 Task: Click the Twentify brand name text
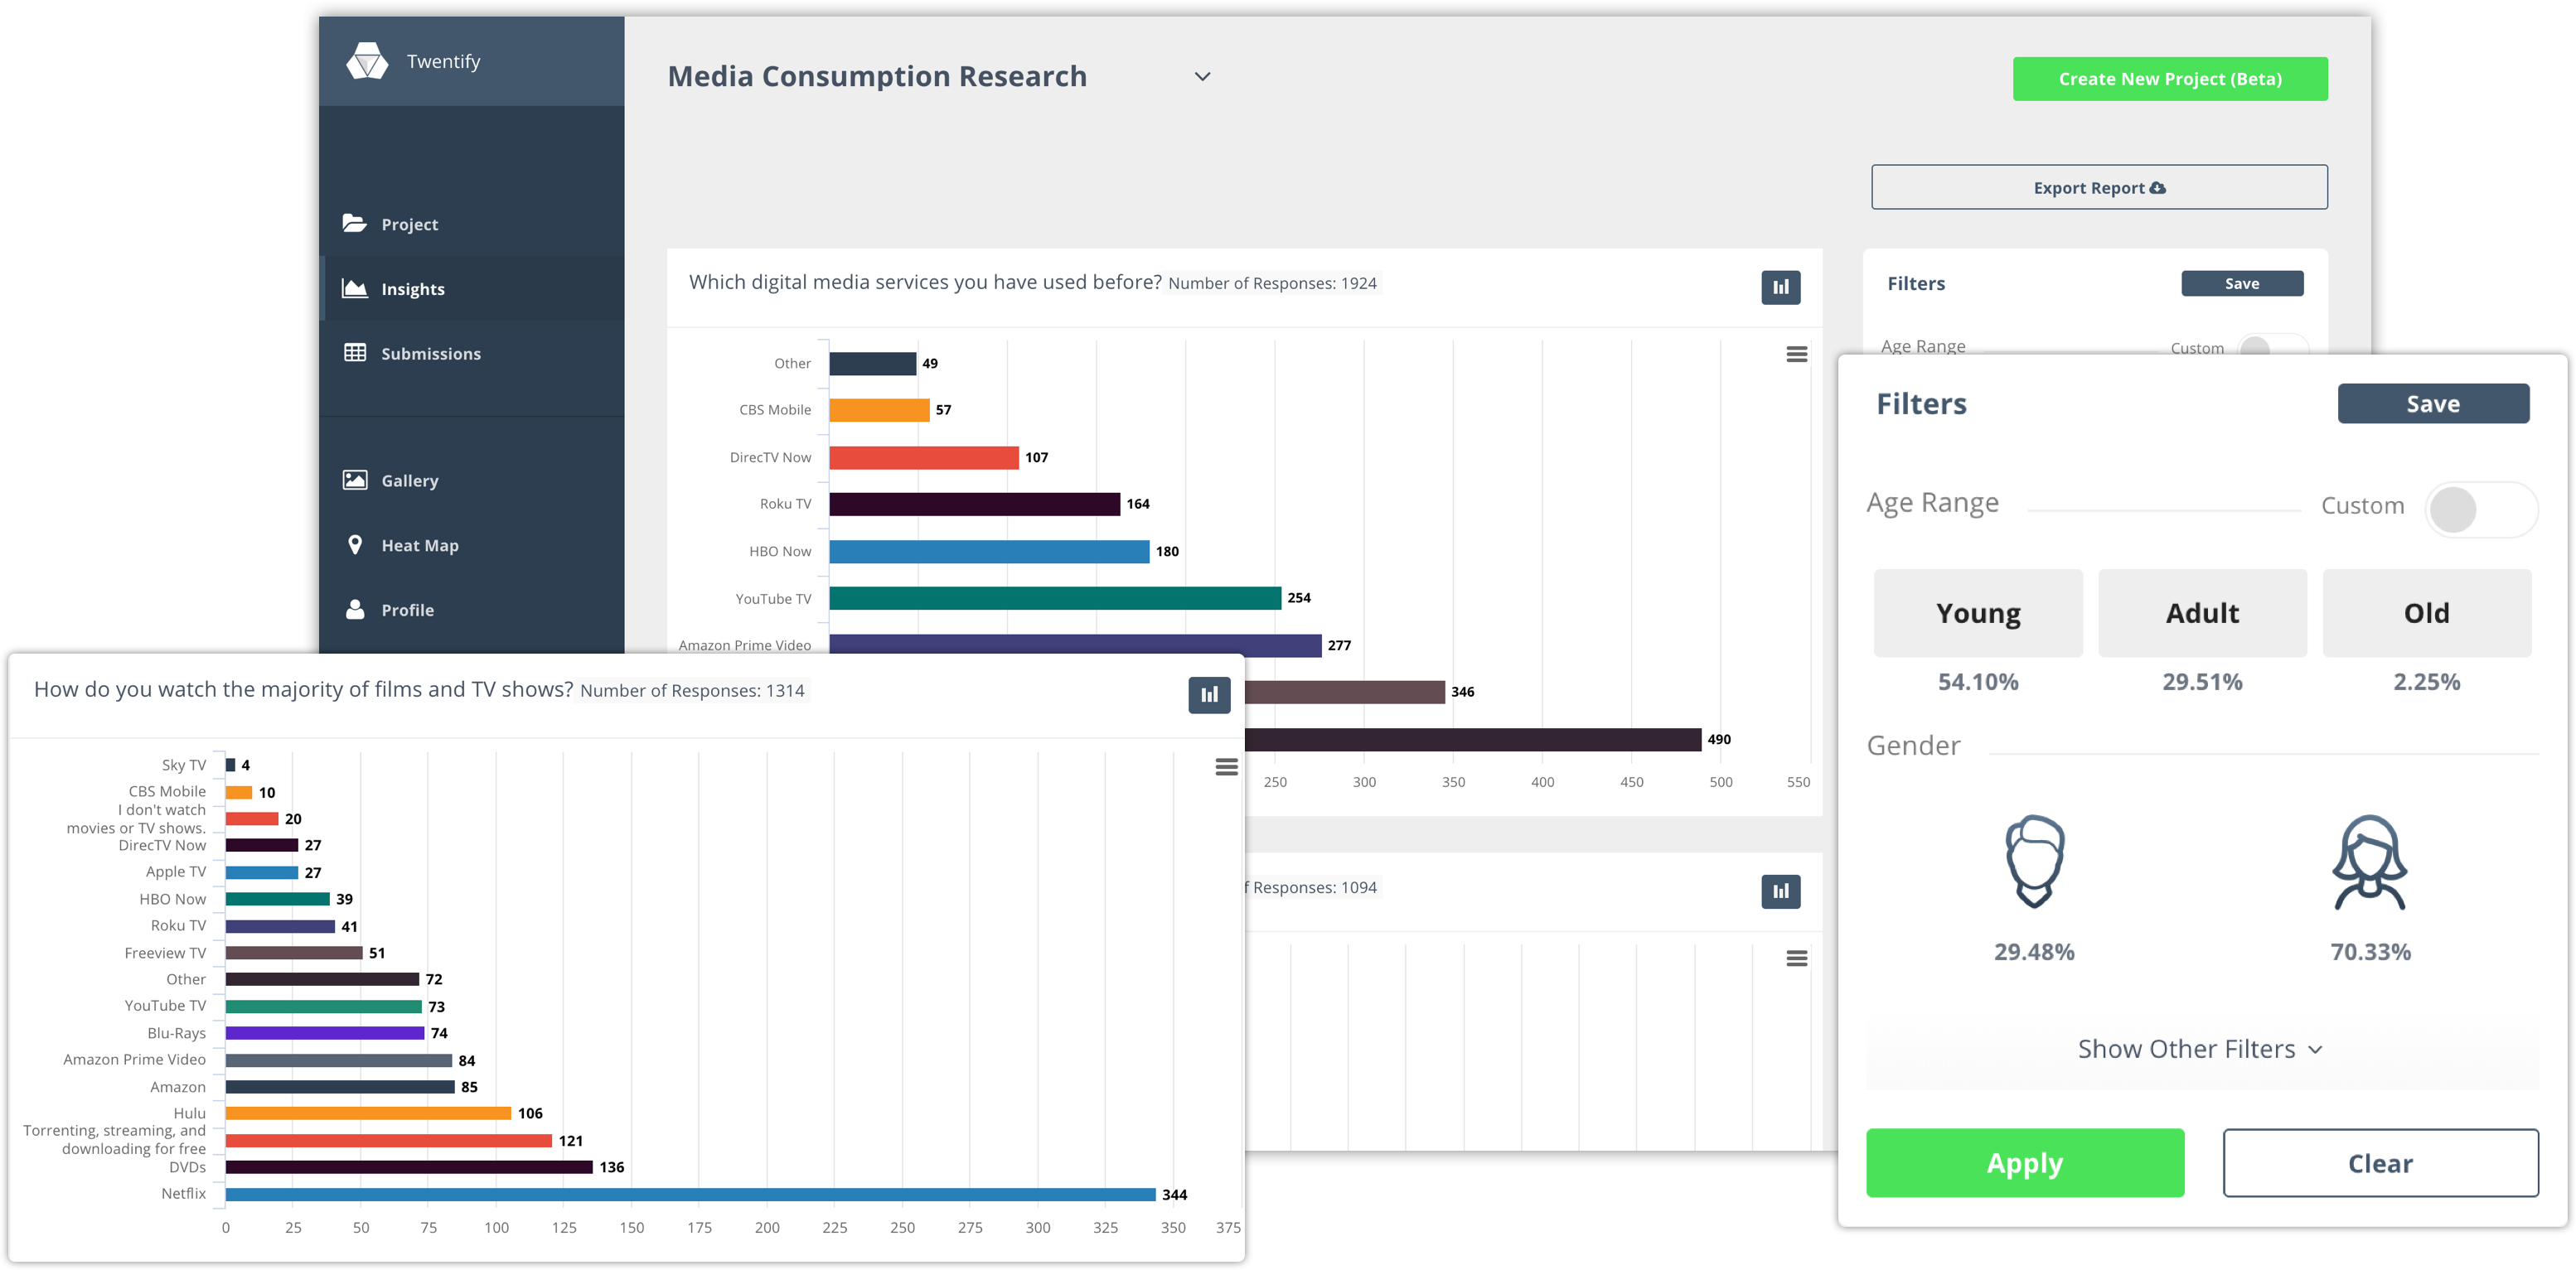[443, 61]
